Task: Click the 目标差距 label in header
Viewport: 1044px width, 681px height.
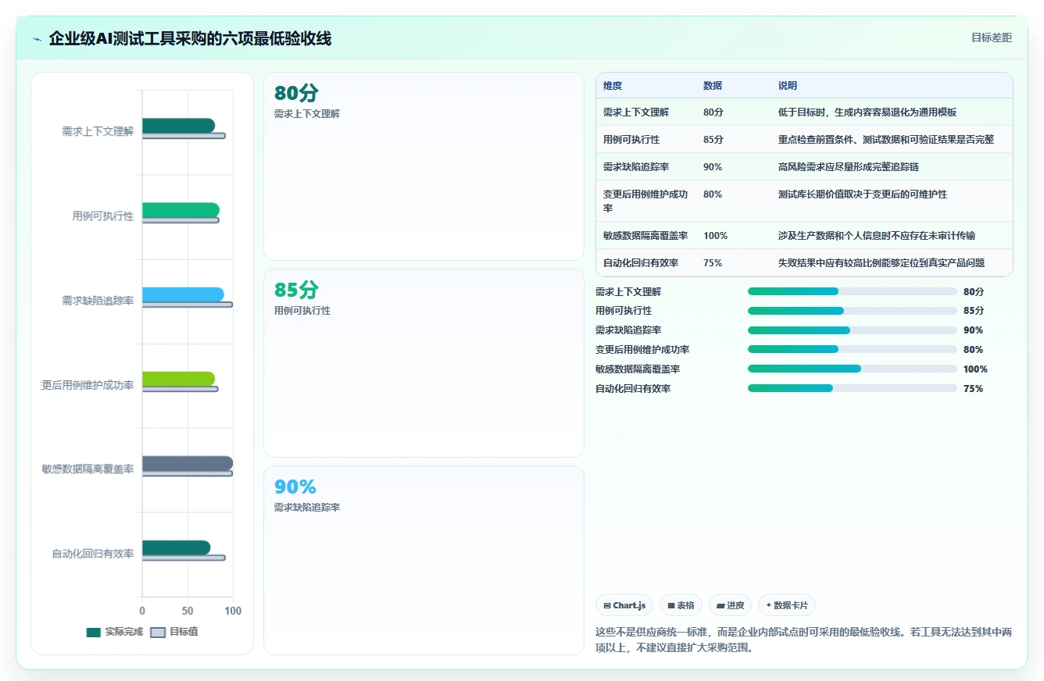Action: point(991,37)
